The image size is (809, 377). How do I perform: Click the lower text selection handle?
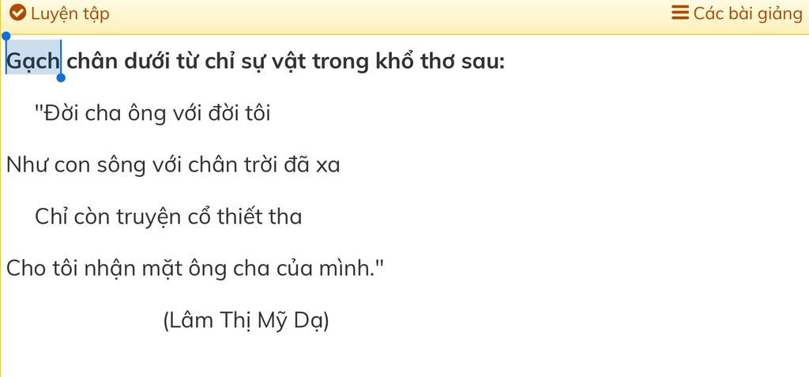click(x=61, y=77)
